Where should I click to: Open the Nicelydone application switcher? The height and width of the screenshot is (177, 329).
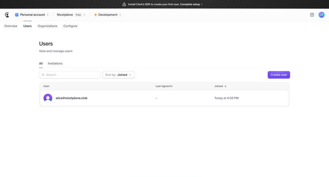click(x=71, y=15)
